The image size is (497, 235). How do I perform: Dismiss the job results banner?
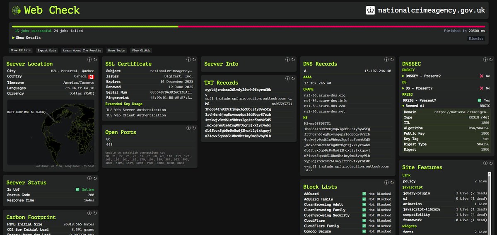point(476,39)
